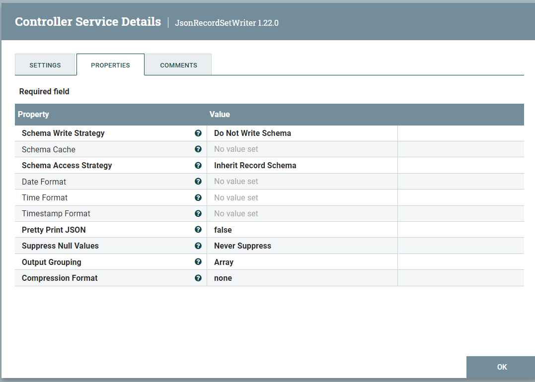Screen dimensions: 535x382
Task: Click the Time Format help icon
Action: click(198, 197)
